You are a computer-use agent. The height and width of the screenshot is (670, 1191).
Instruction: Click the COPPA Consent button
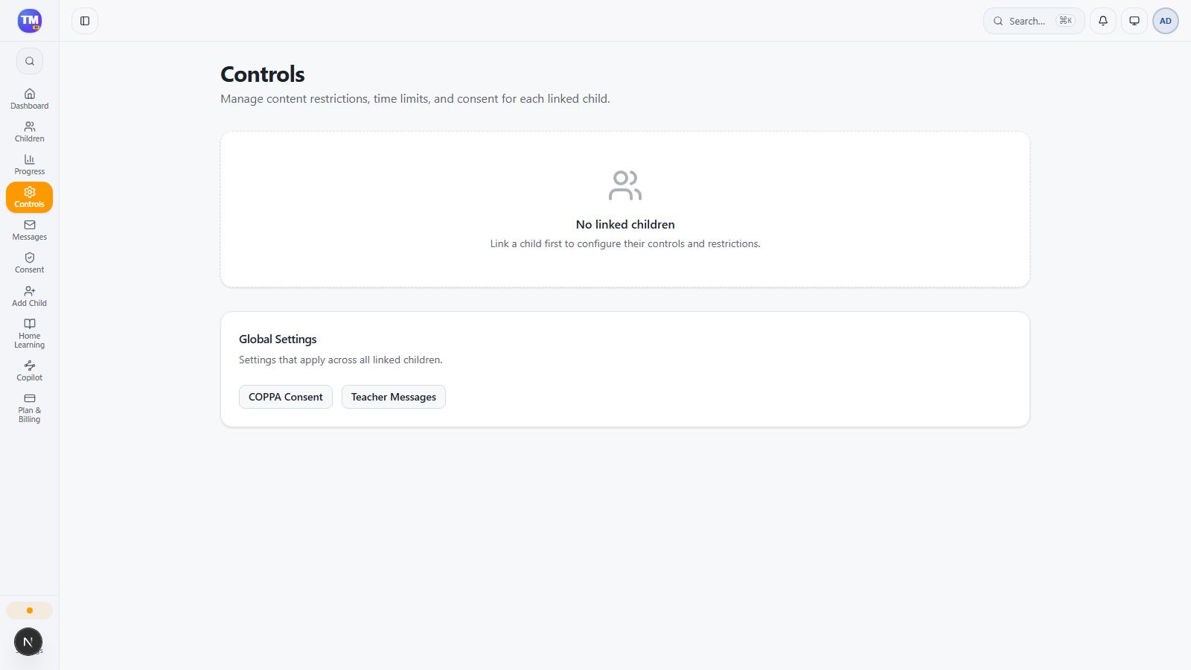pos(286,397)
